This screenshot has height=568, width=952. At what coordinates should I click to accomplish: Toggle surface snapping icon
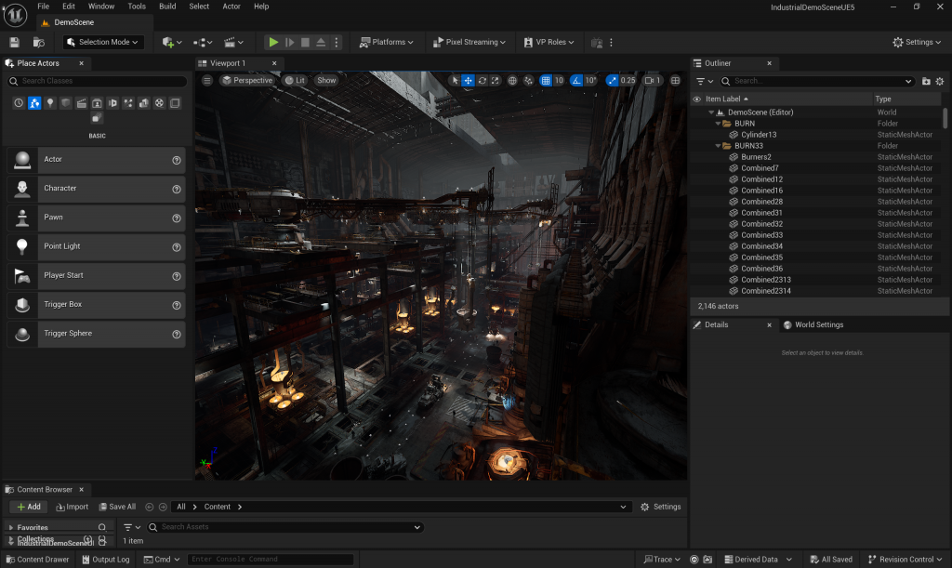[528, 80]
